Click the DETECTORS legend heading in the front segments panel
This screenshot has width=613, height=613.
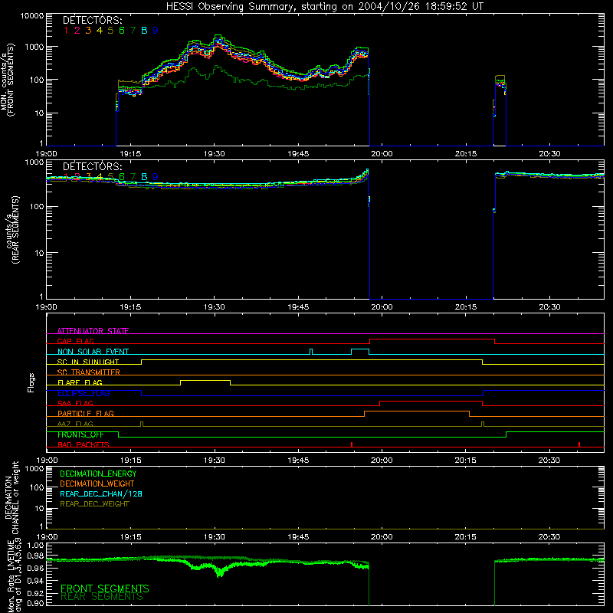[x=92, y=20]
